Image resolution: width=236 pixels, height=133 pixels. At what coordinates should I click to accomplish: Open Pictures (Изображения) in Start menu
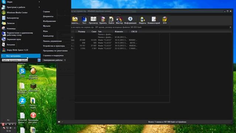click(49, 21)
